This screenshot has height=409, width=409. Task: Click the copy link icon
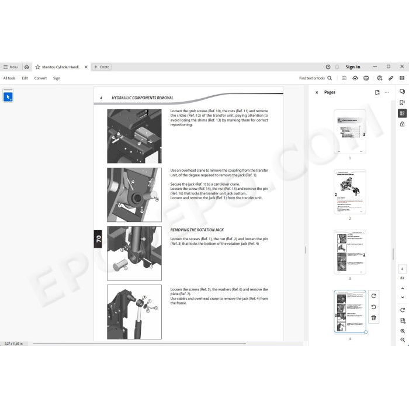pyautogui.click(x=391, y=78)
